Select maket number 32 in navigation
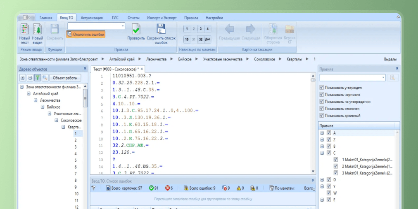Image resolution: width=418 pixels, height=209 pixels. click(x=200, y=39)
